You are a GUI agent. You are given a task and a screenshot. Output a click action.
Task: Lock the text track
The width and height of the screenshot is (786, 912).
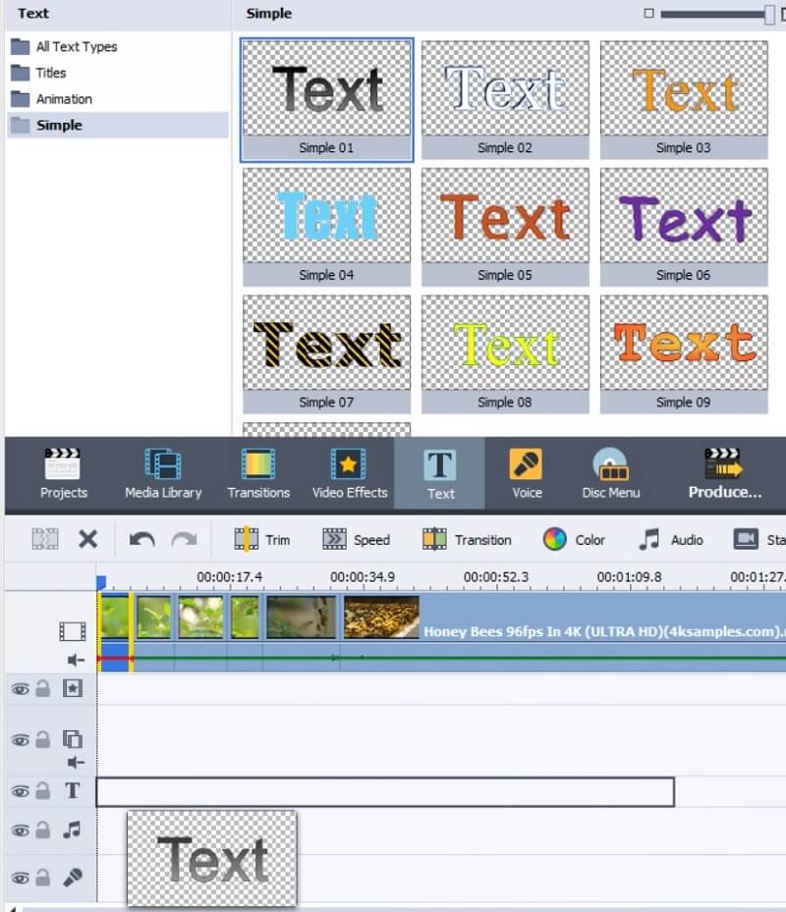(x=42, y=790)
